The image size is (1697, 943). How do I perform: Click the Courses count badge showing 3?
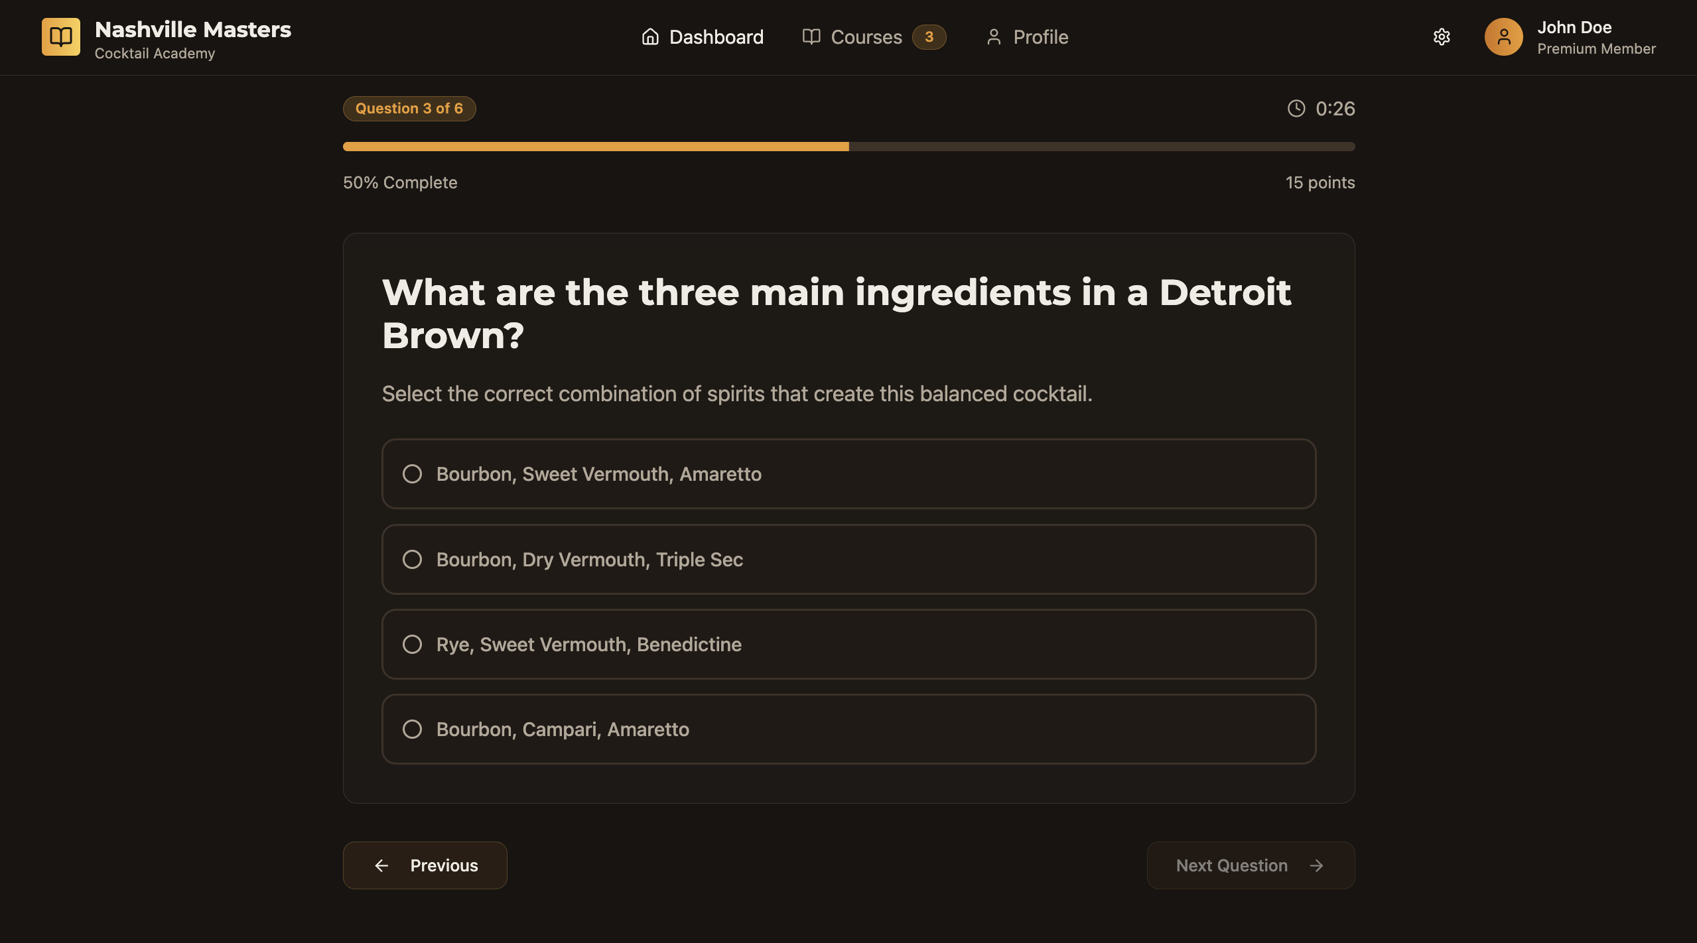929,37
